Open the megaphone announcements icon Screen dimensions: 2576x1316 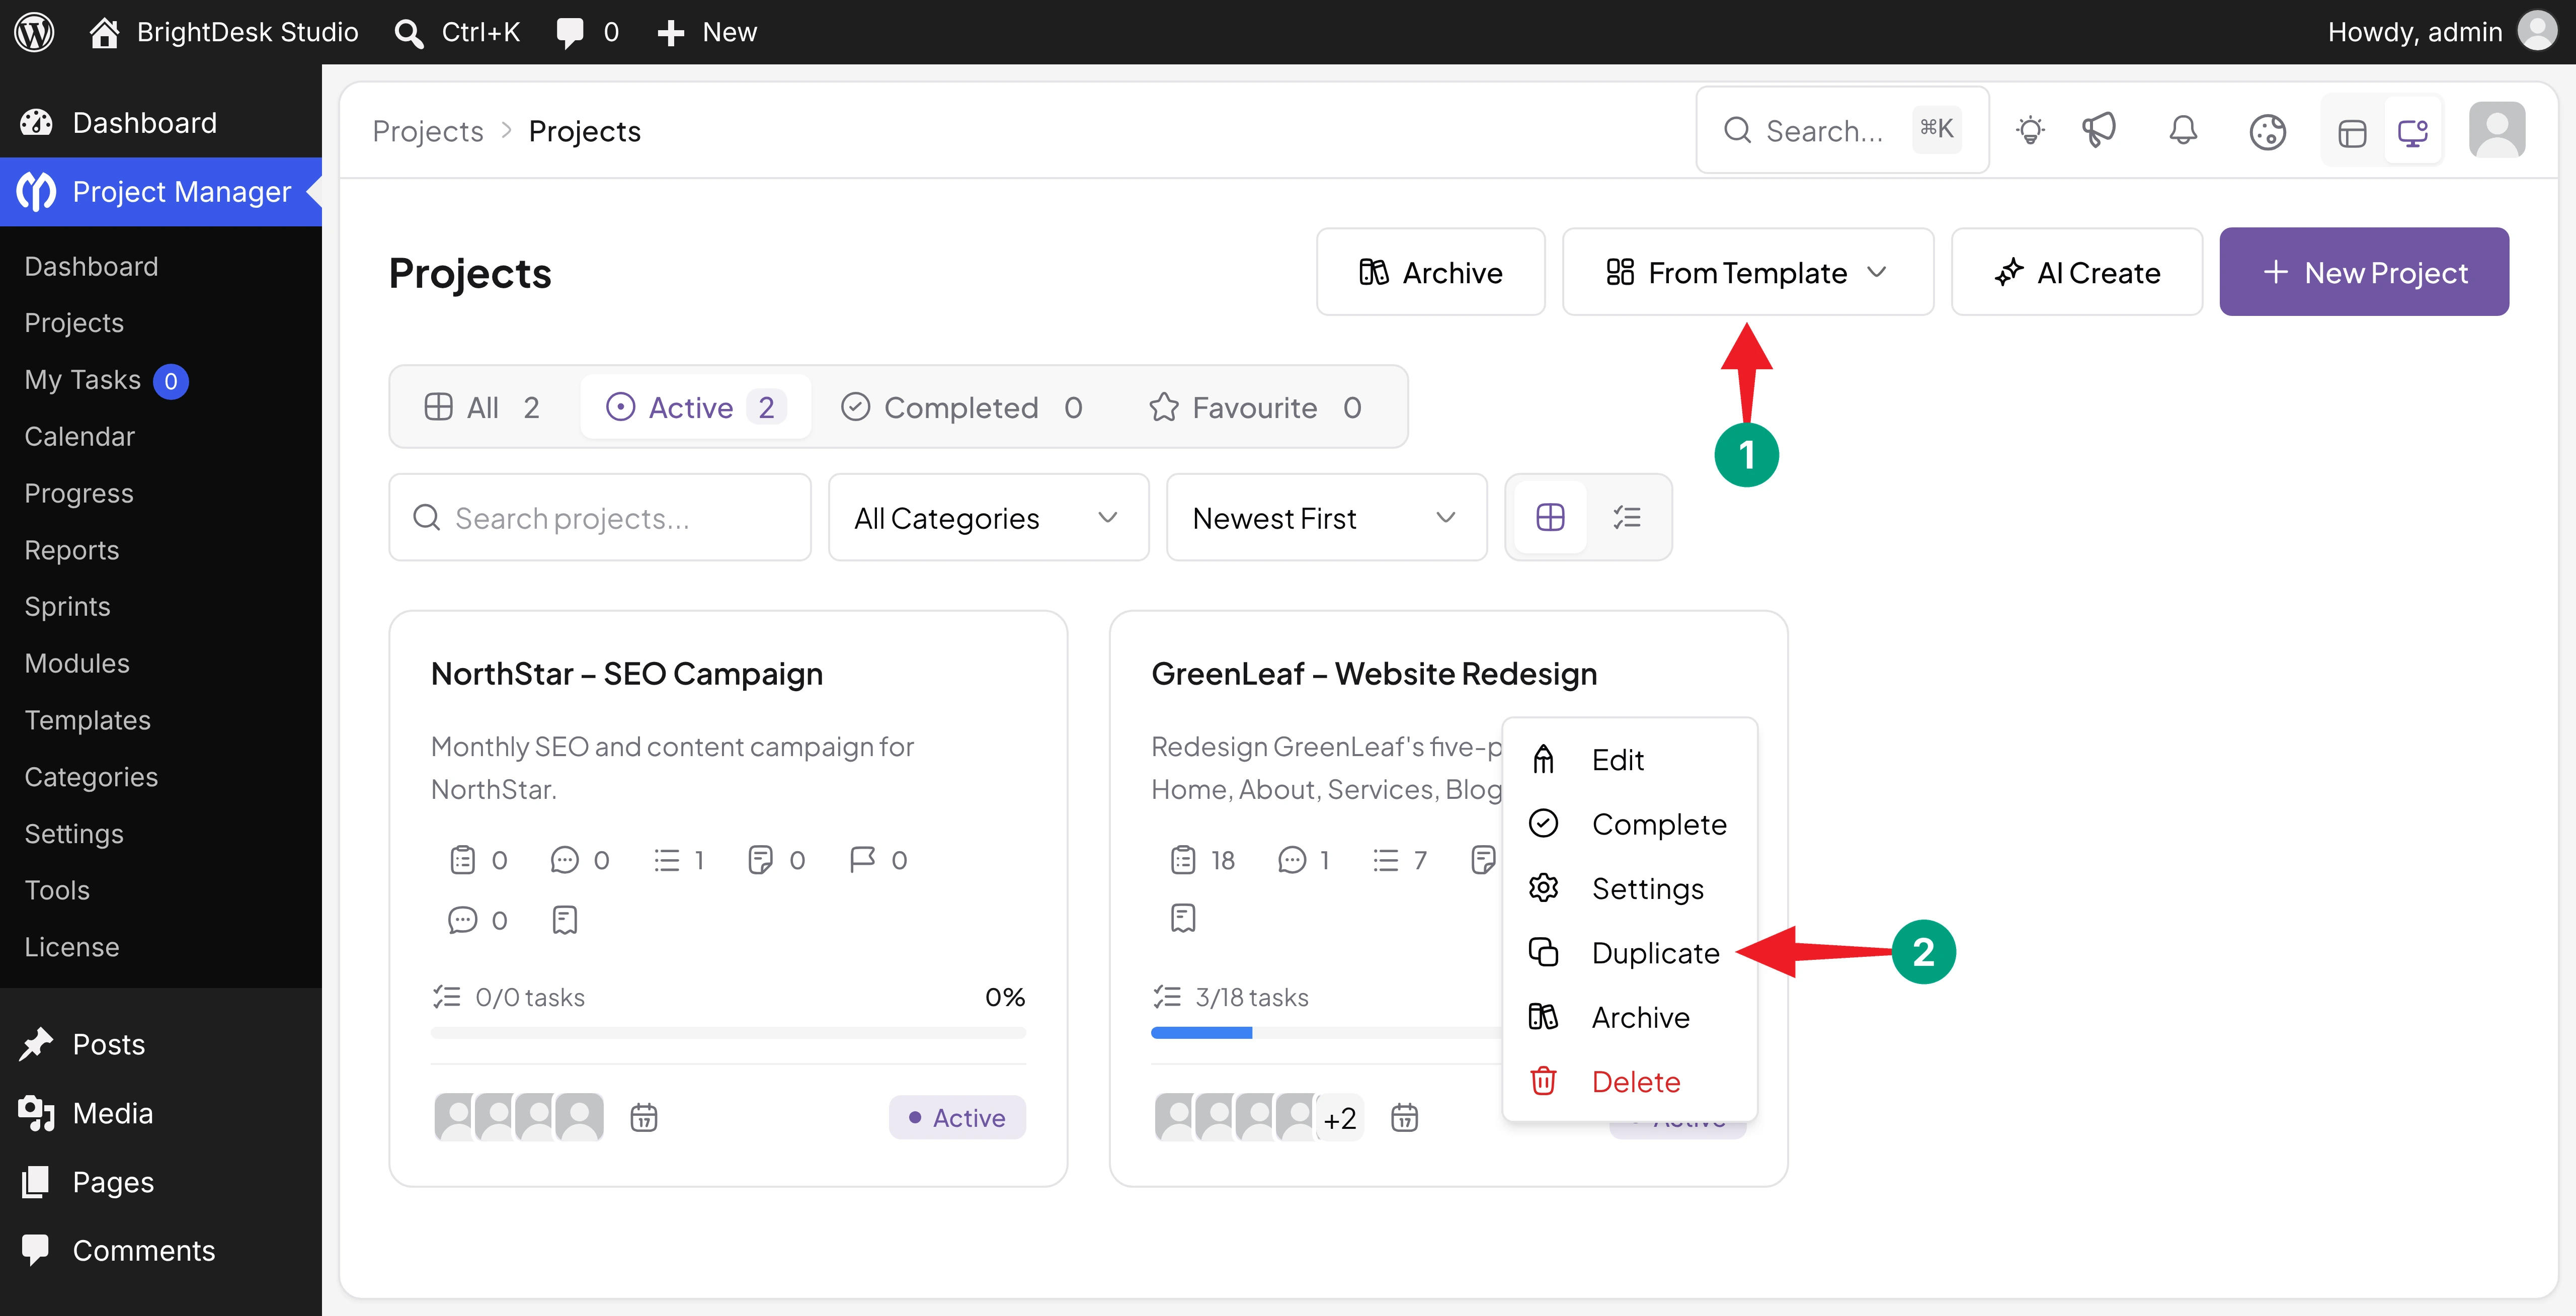click(x=2099, y=131)
